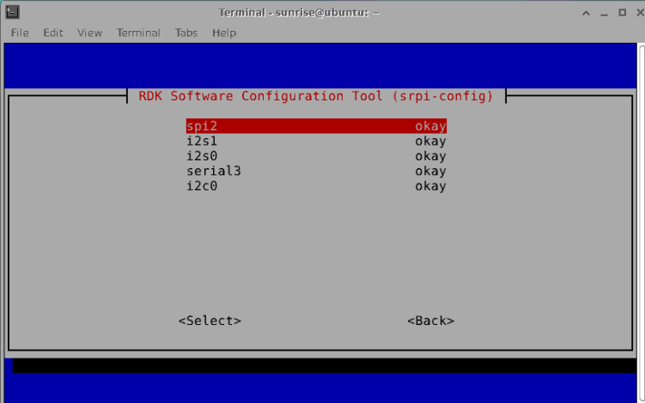Activate the <Select> button
This screenshot has width=645, height=403.
[210, 321]
